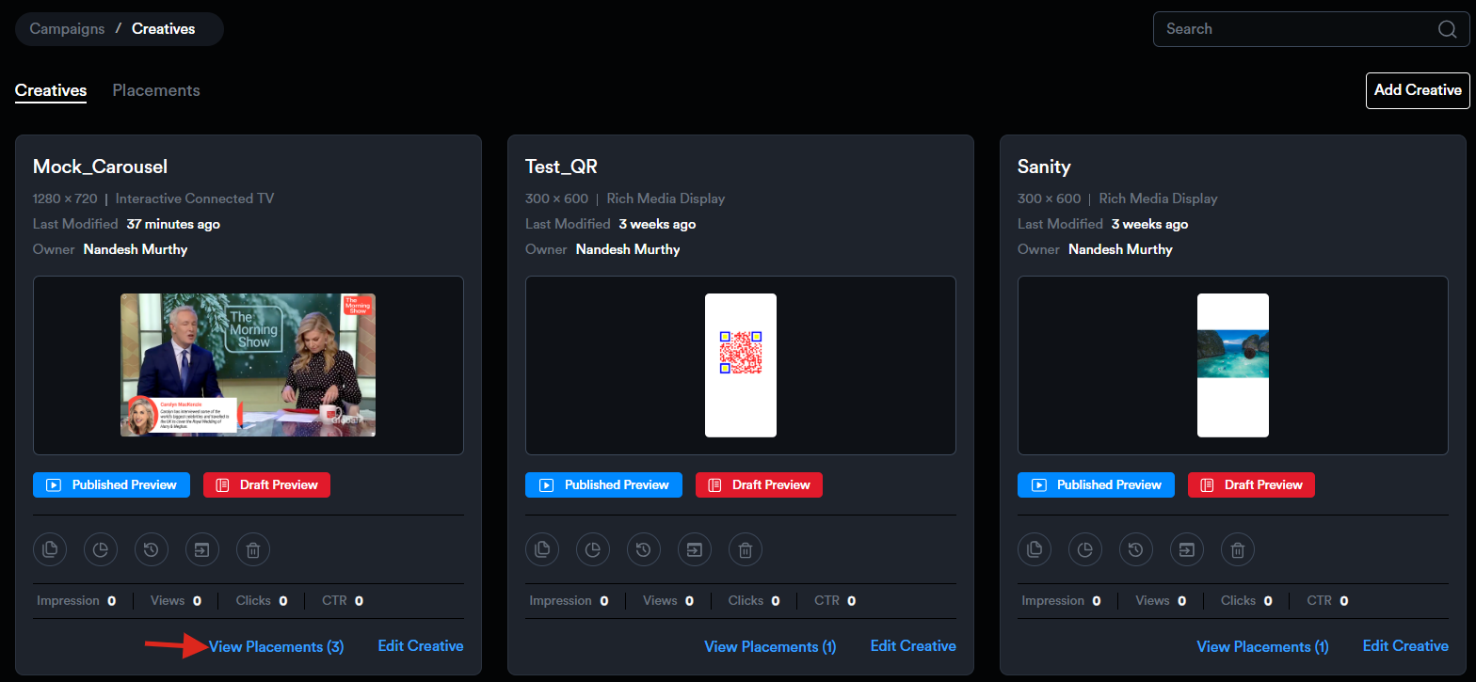1476x682 pixels.
Task: Go to Campaigns in the breadcrumb
Action: click(67, 29)
